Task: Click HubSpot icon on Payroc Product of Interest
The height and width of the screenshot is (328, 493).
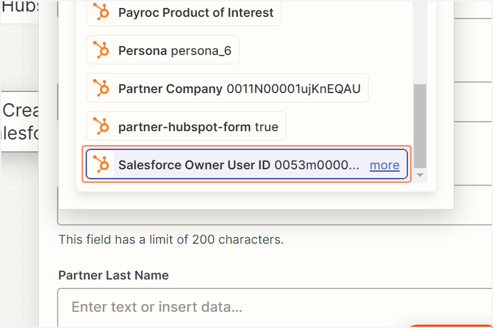Action: (101, 12)
